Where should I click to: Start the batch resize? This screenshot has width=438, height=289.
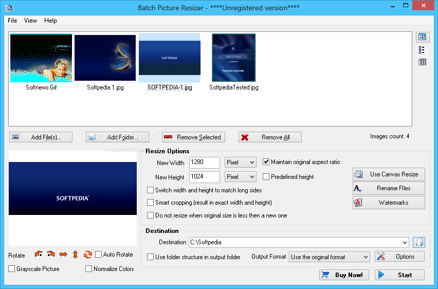click(x=400, y=275)
